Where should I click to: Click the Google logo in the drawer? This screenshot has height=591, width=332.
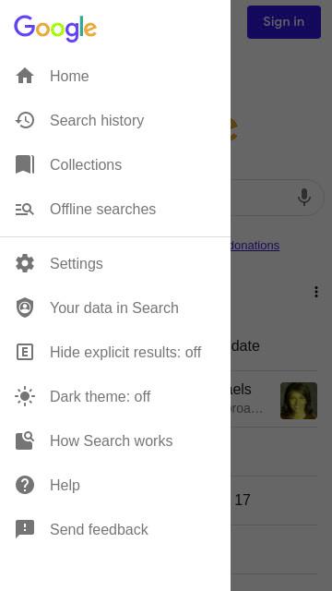(55, 29)
